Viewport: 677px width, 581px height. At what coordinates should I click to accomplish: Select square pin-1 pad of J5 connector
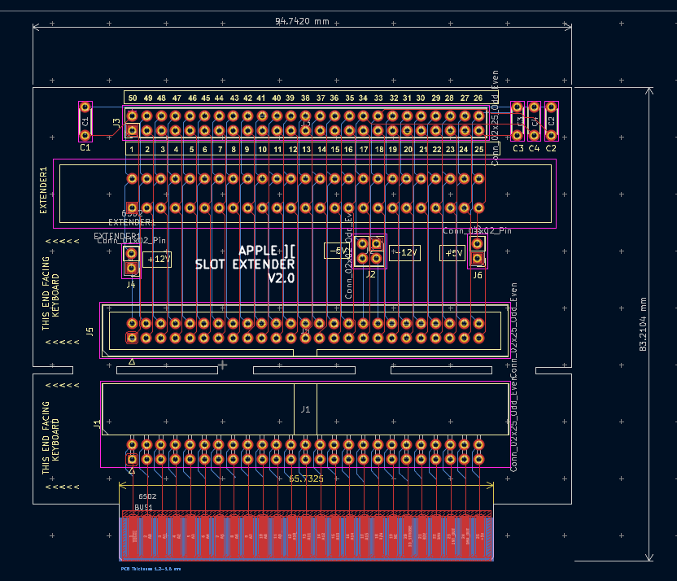[x=132, y=338]
